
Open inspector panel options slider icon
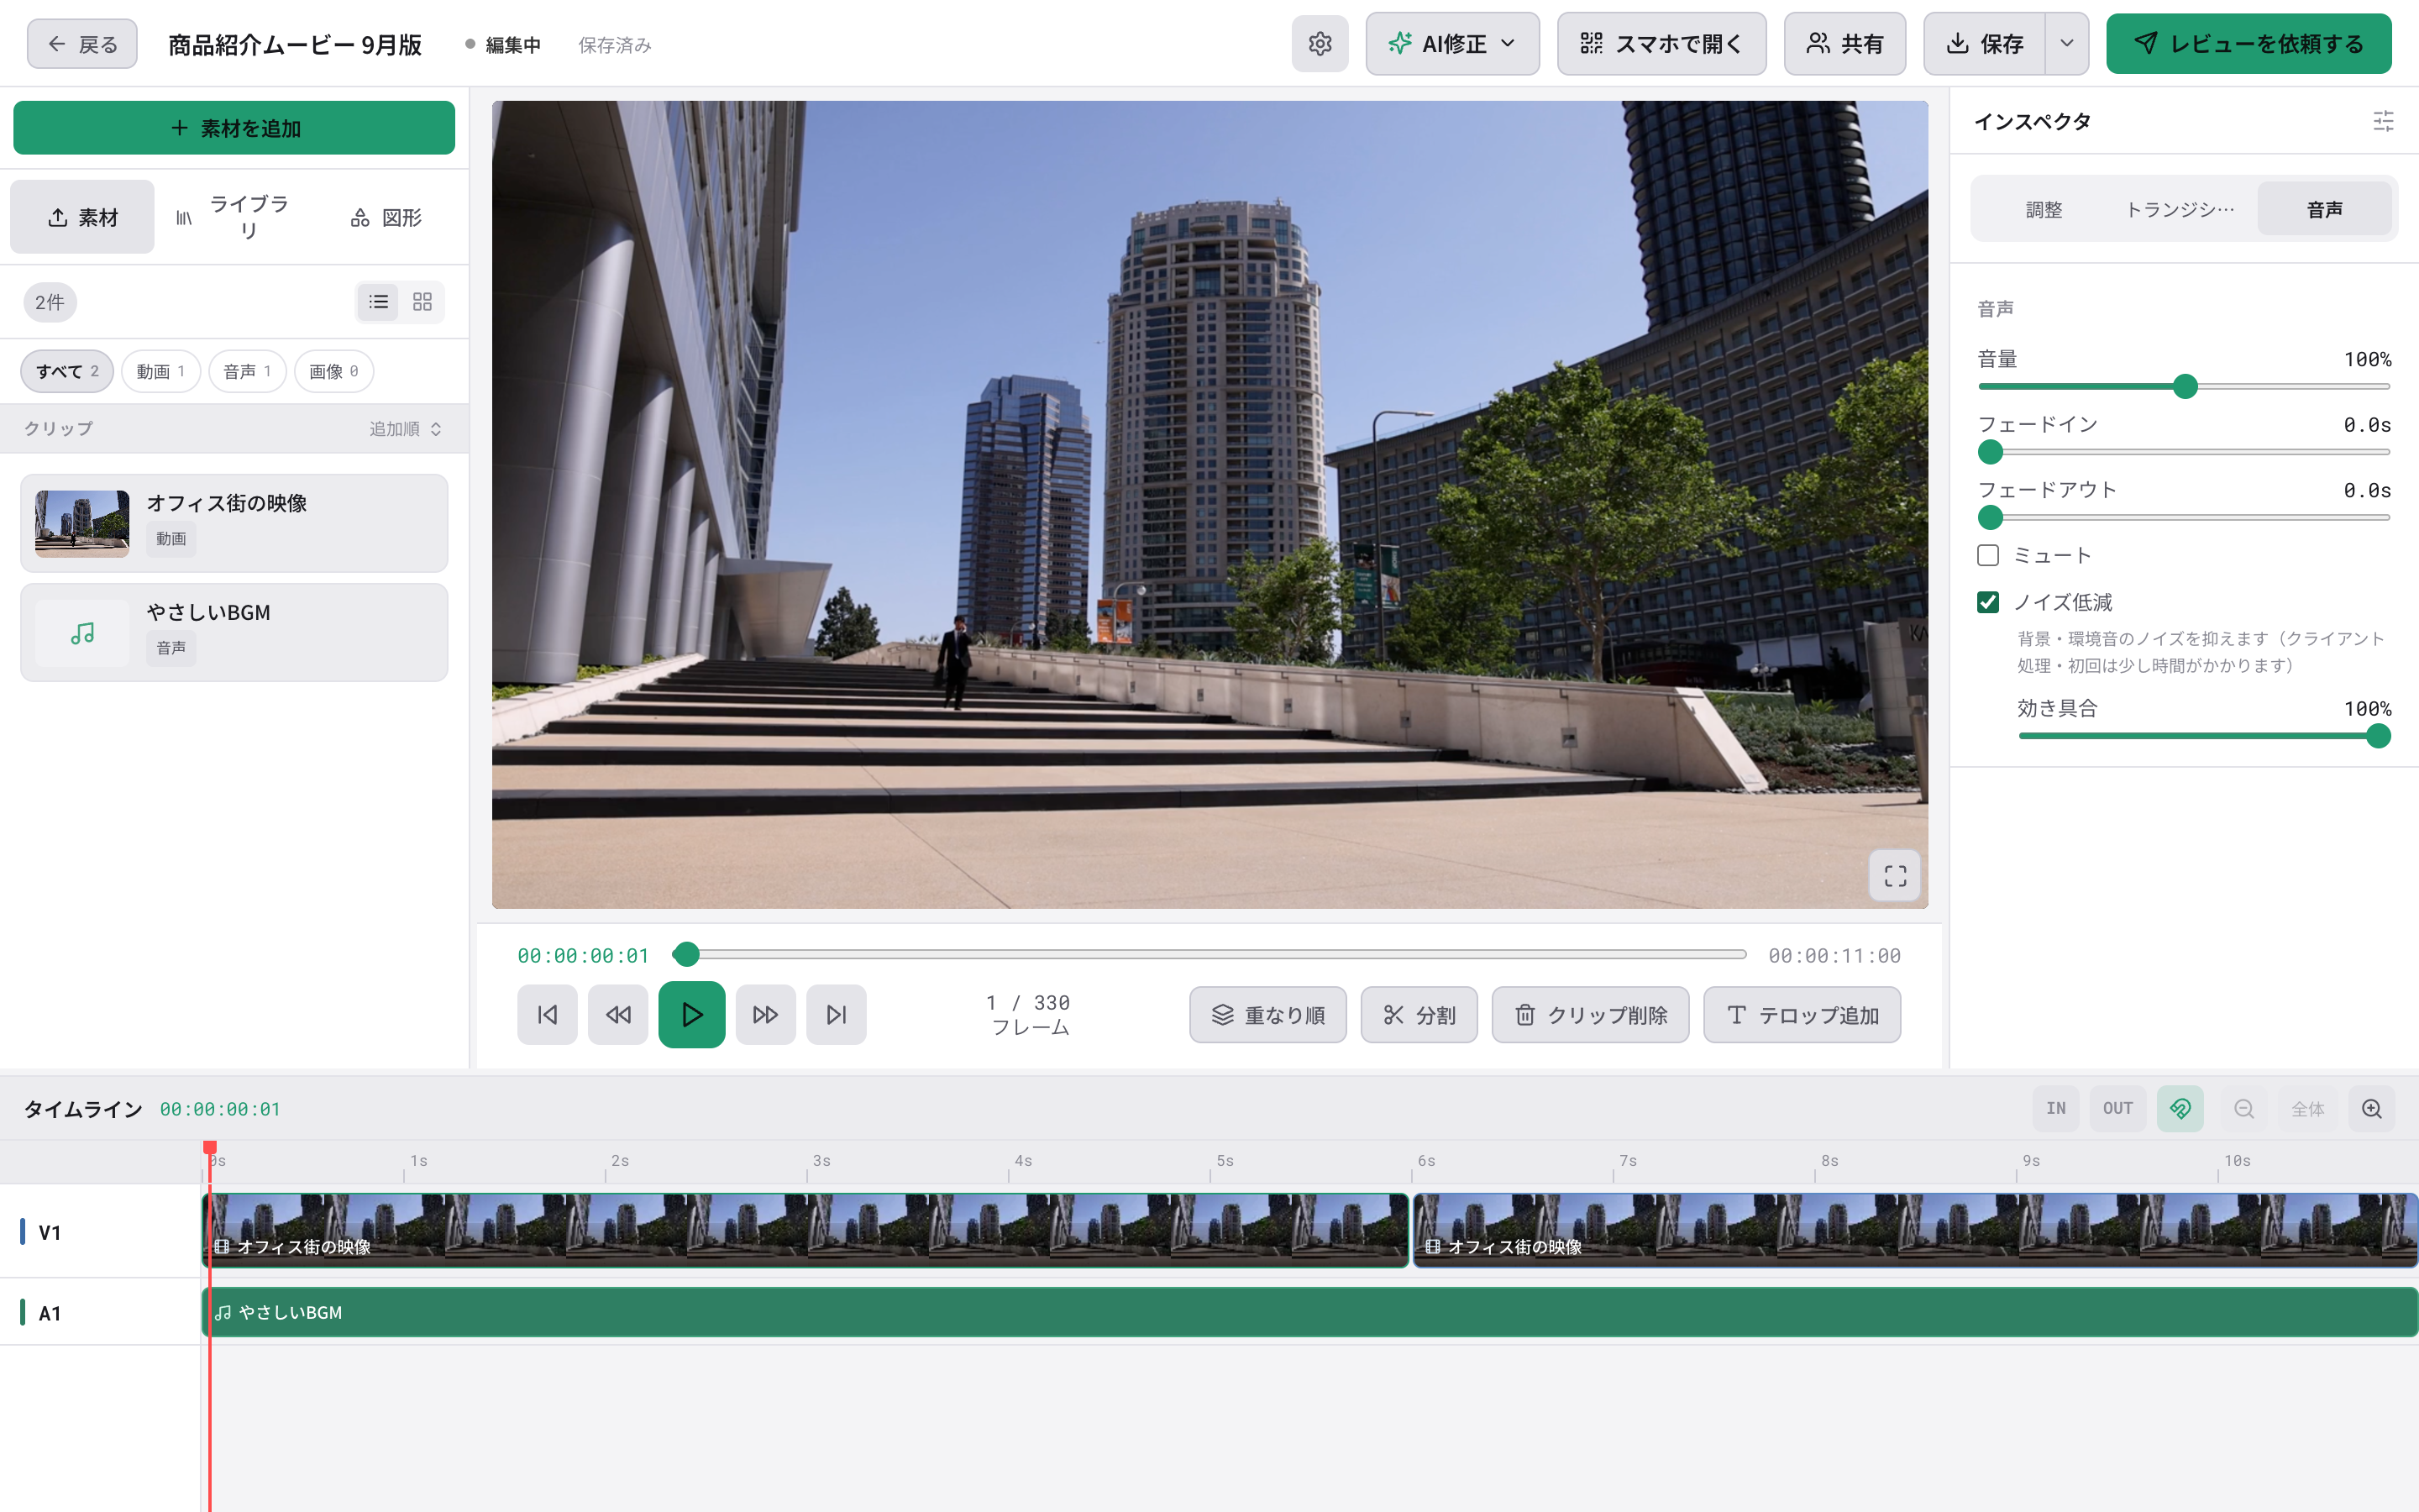click(x=2383, y=121)
